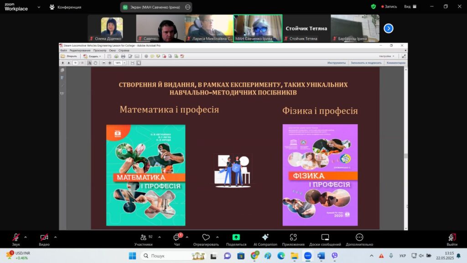Zoom in with Acrobat plus button
Screen dimensions: 467x263
[110, 63]
